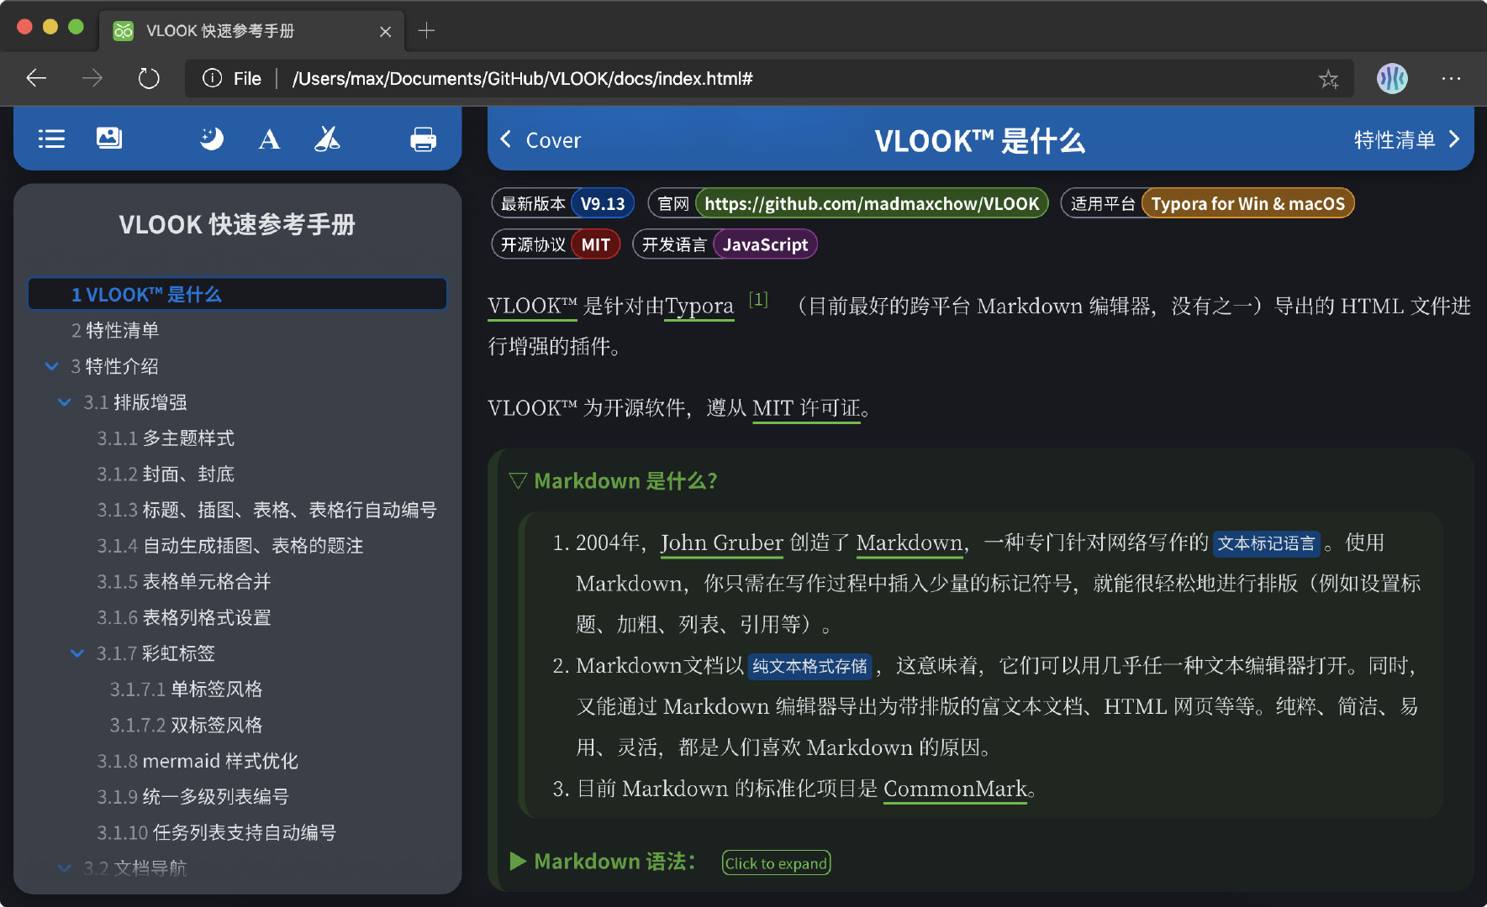This screenshot has height=907, width=1487.
Task: Select outline item 3.1.10 任务列表支持自动编号
Action: point(216,832)
